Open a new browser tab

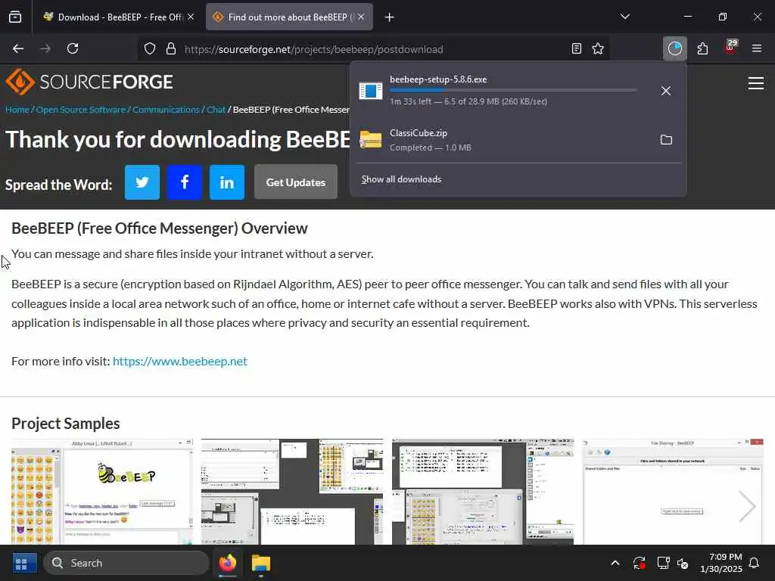point(390,17)
